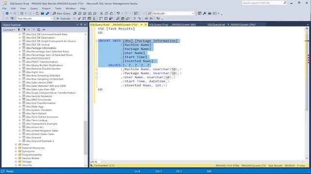Click the Registered Servers window icon
The height and width of the screenshot is (174, 311).
pos(200,14)
